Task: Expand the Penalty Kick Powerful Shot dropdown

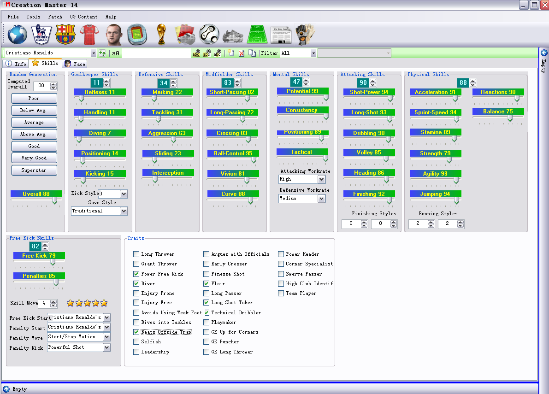Action: 107,347
